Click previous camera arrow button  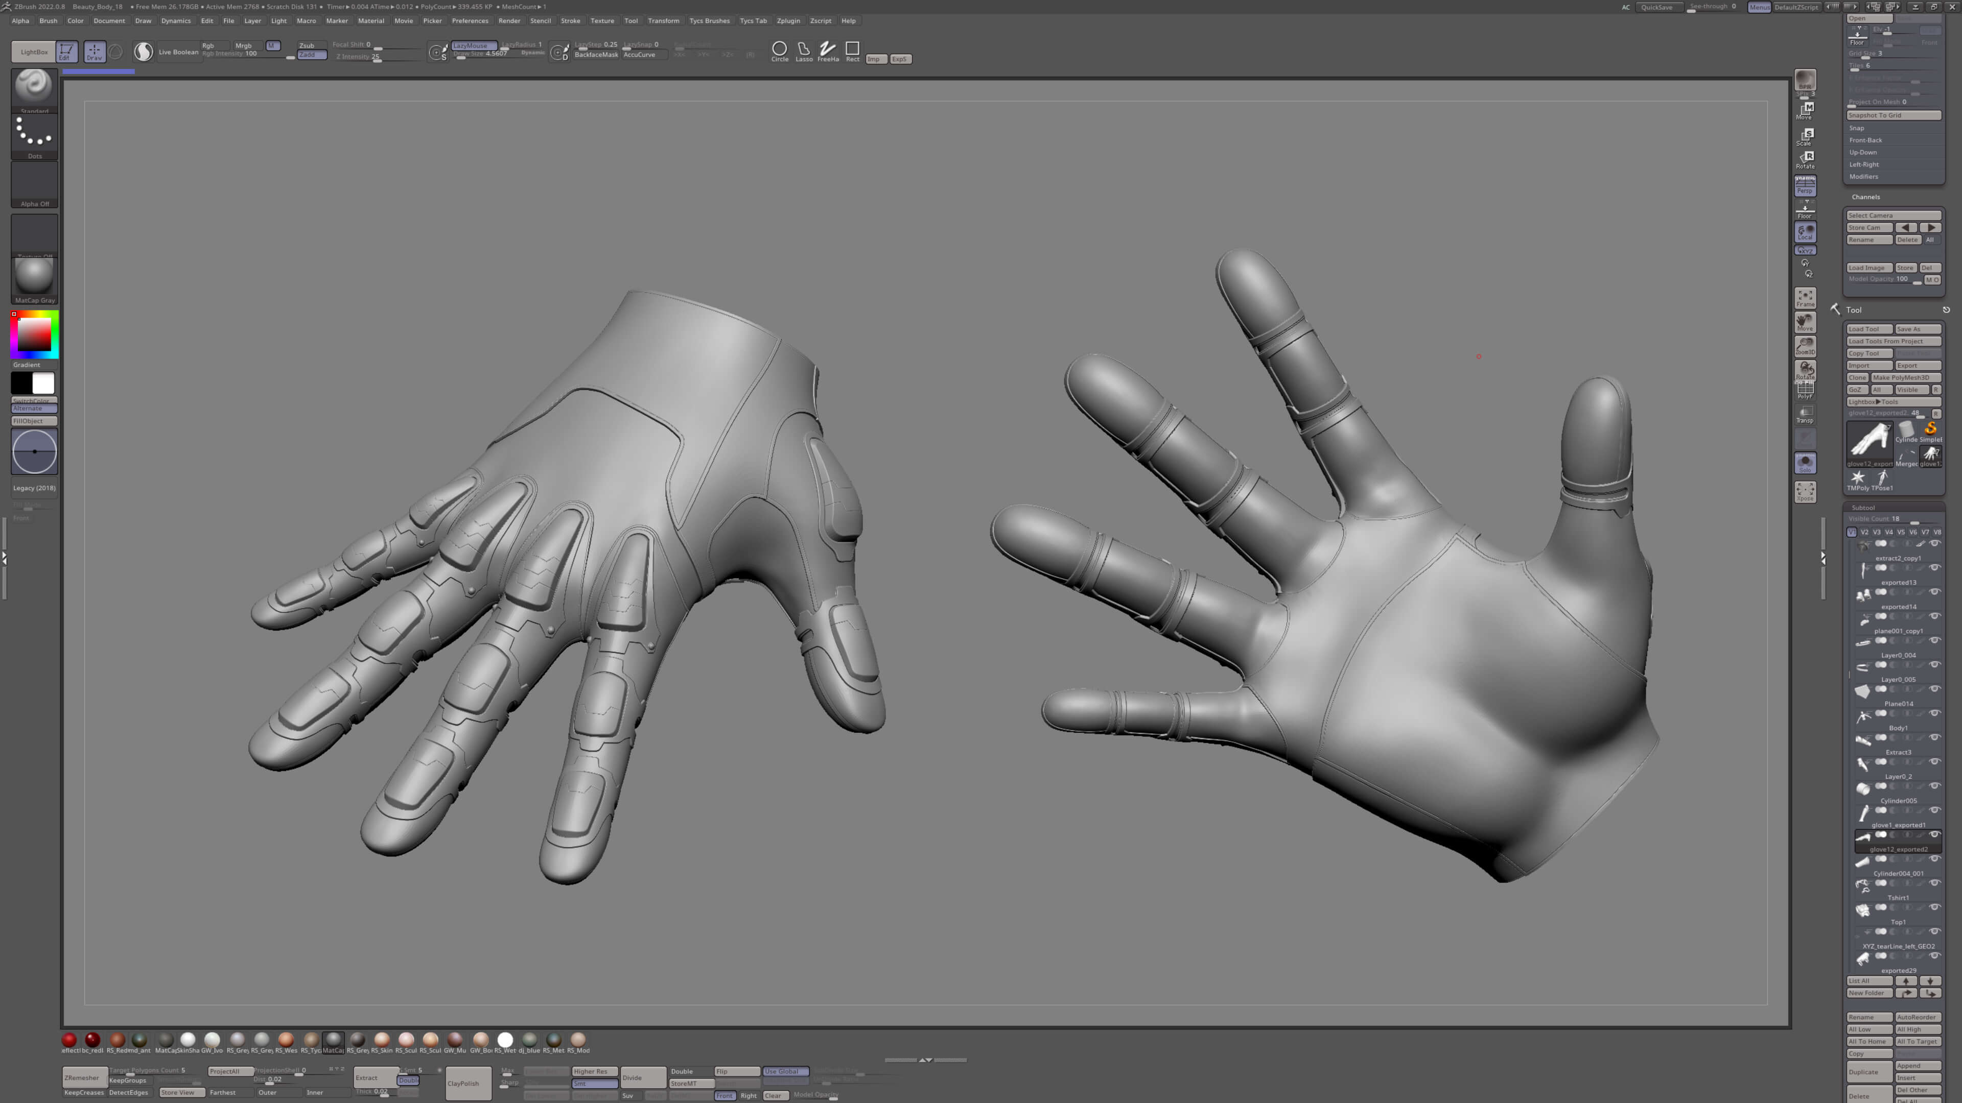click(1906, 228)
